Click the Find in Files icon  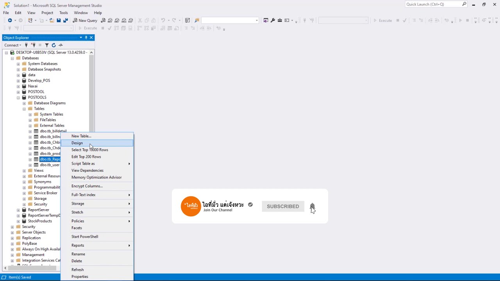[197, 20]
